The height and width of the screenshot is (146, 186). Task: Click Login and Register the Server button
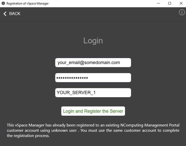(x=93, y=111)
